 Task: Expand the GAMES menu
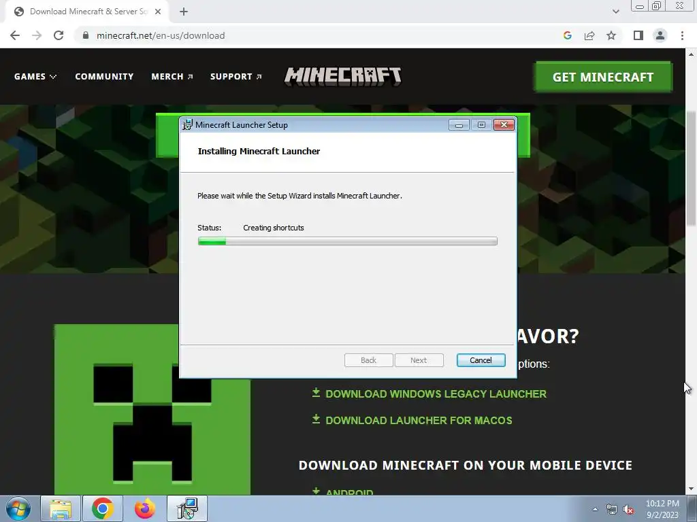coord(35,76)
